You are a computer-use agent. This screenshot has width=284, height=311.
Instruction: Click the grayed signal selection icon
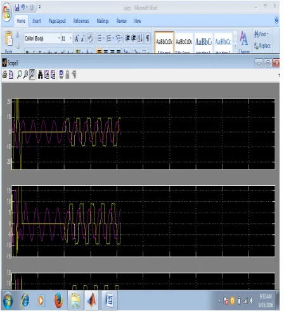pyautogui.click(x=74, y=75)
